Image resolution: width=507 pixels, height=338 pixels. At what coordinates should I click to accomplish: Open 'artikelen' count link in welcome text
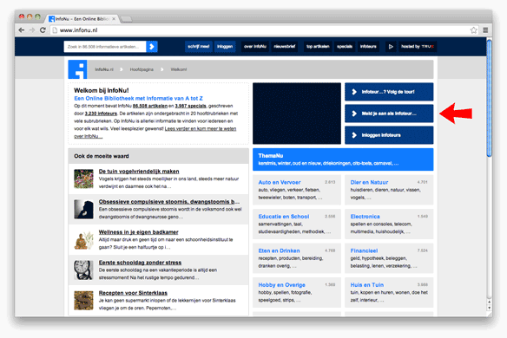click(150, 106)
